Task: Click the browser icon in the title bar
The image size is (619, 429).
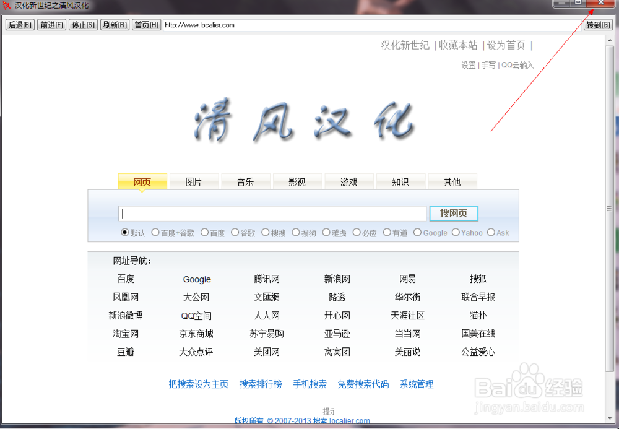Action: pyautogui.click(x=7, y=4)
